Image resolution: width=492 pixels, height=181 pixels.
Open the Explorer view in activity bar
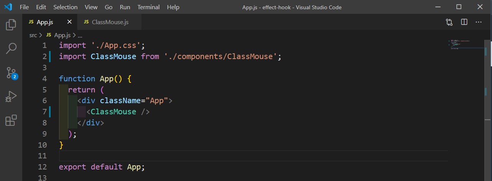click(x=11, y=25)
